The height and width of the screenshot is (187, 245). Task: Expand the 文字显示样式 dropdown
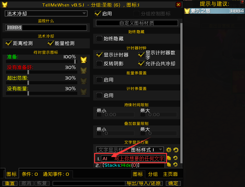(130, 150)
